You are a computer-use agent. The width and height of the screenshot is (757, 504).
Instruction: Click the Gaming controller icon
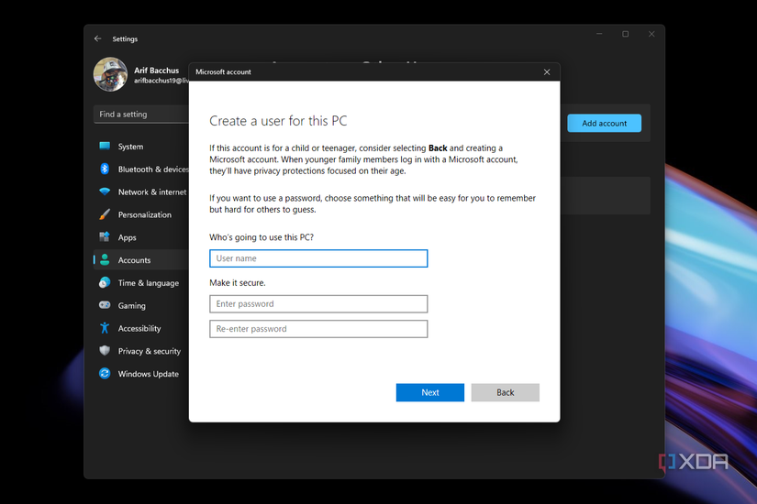point(105,305)
